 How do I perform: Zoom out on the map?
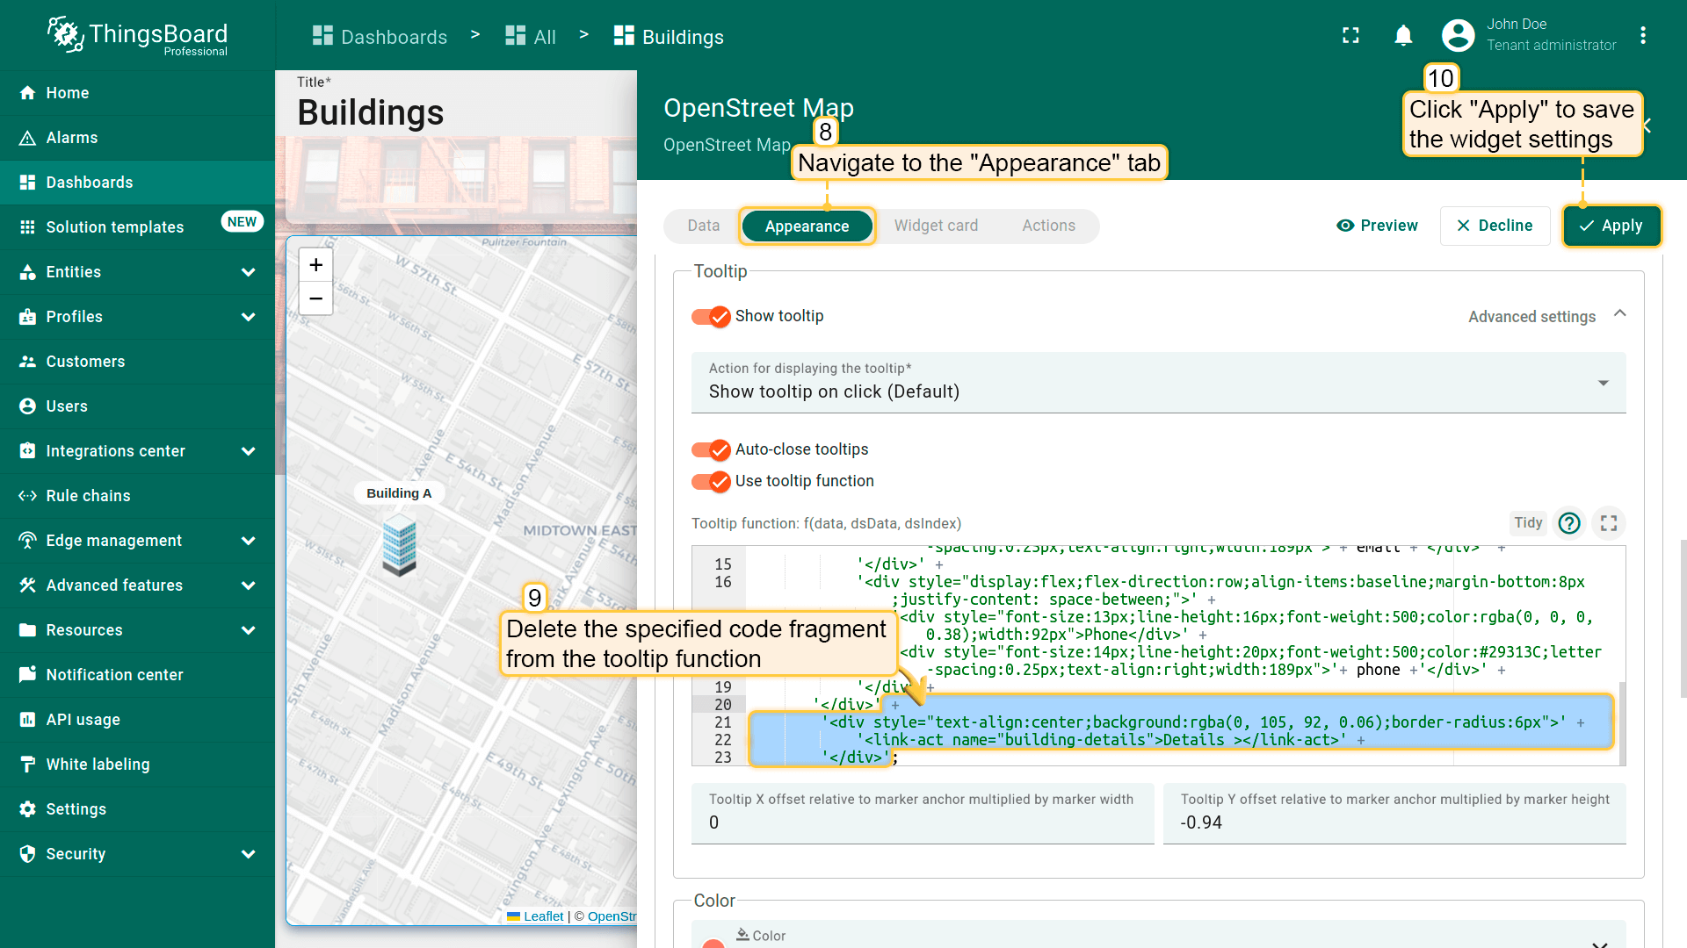coord(315,298)
